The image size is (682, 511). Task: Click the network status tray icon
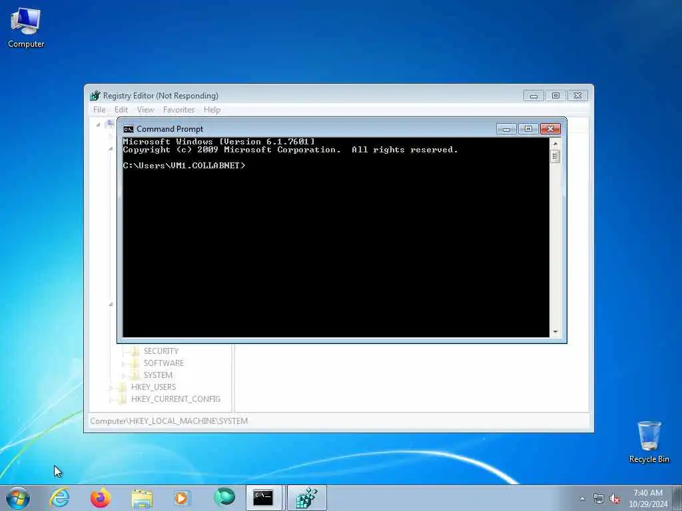(x=599, y=498)
